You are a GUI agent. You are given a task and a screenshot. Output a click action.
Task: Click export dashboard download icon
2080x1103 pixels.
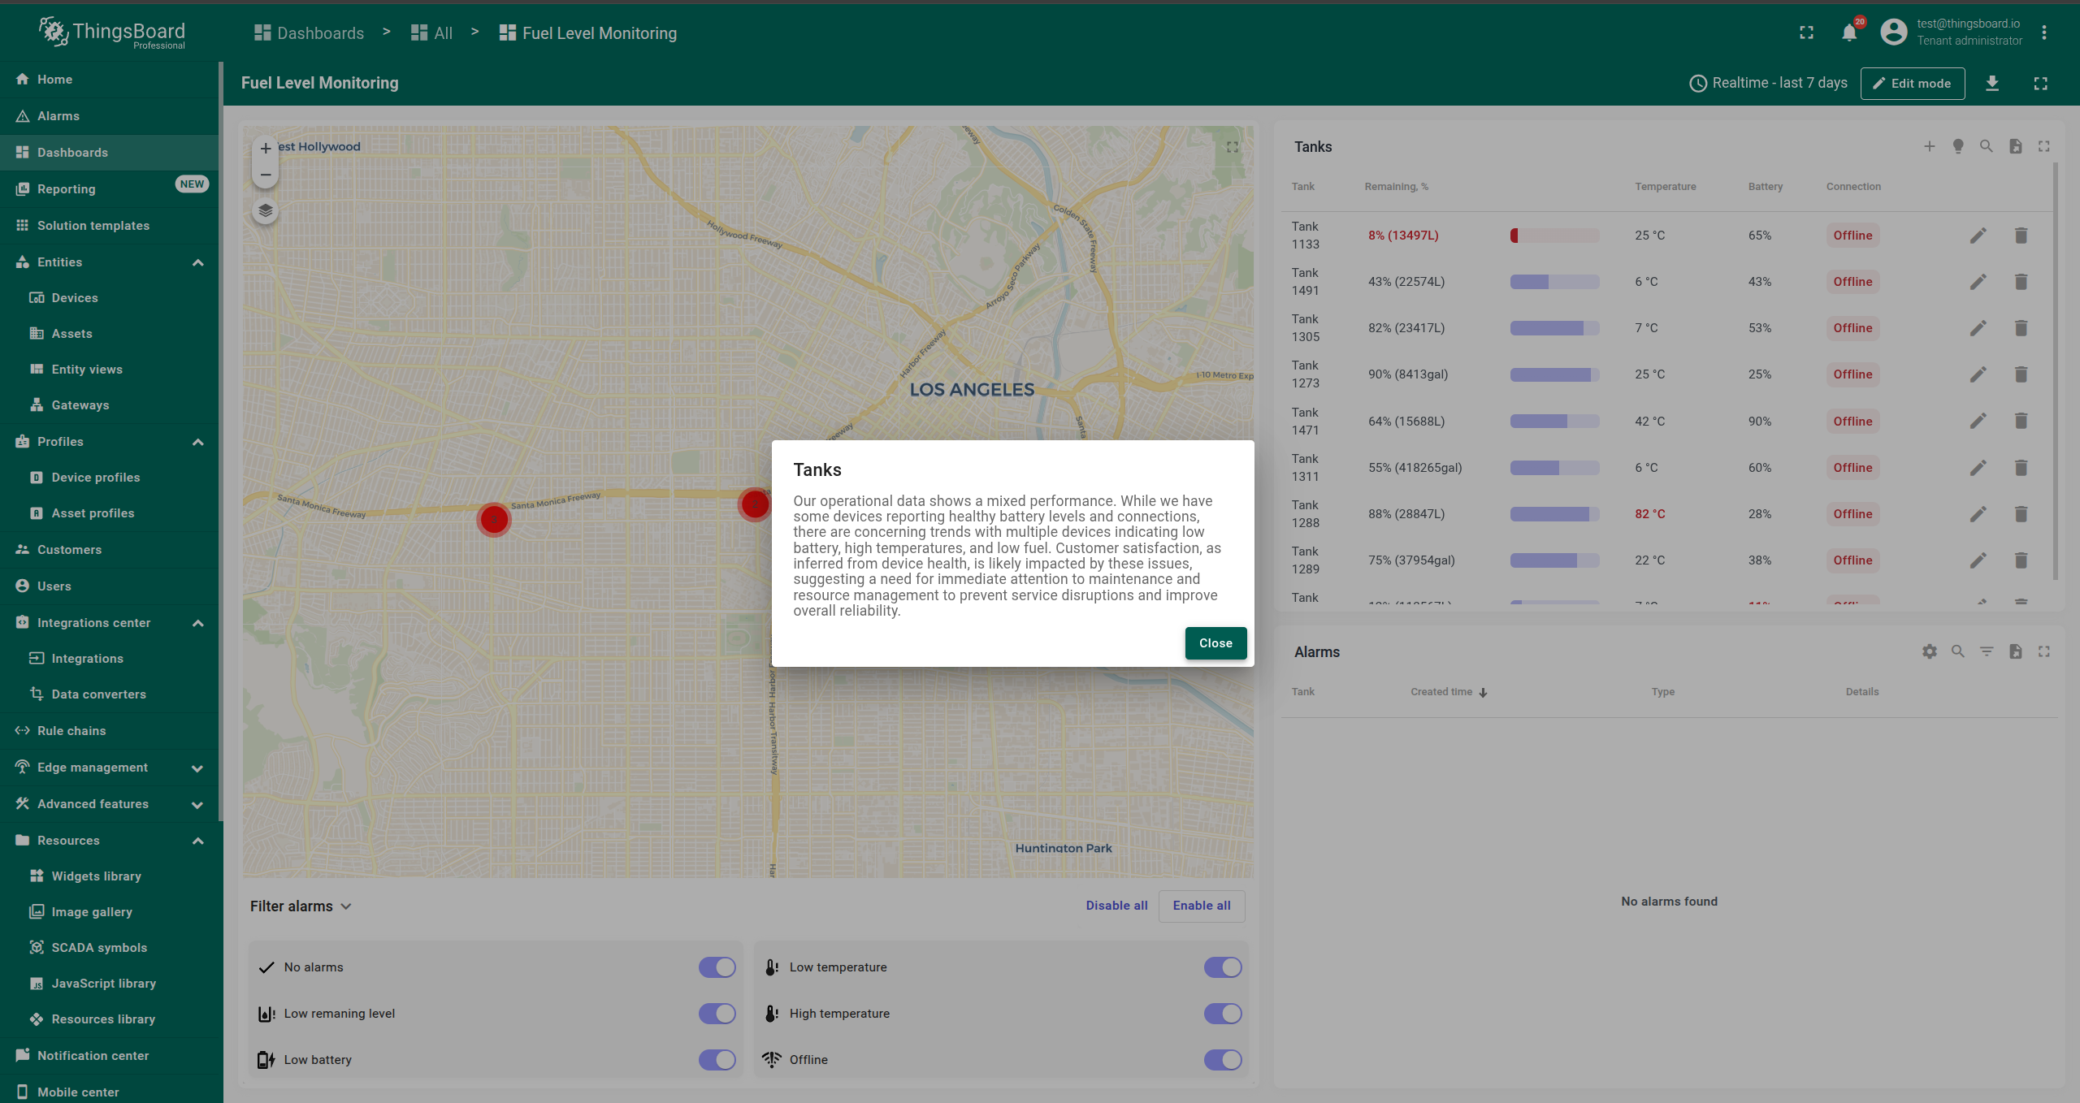pos(1992,83)
